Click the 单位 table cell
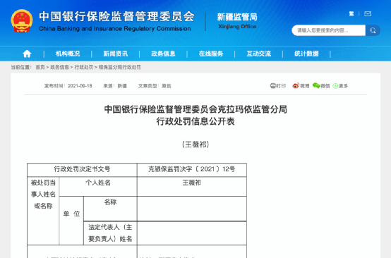Image resolution: width=391 pixels, height=258 pixels. coord(71,221)
